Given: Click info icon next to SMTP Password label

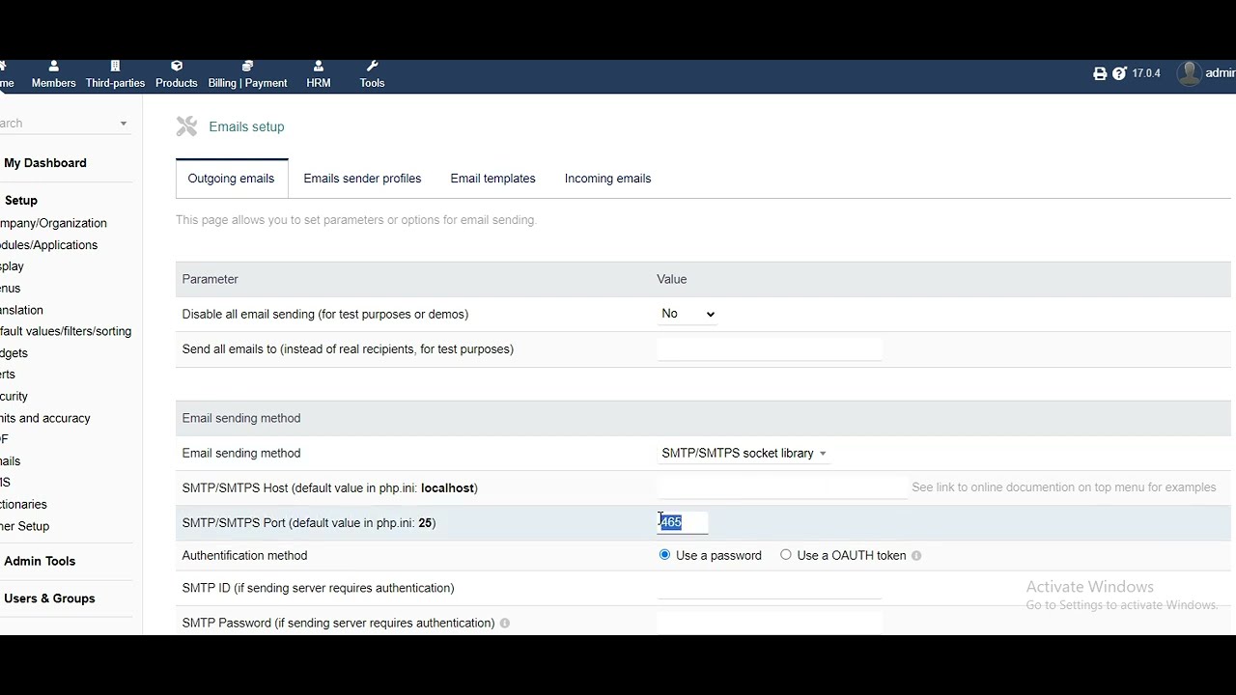Looking at the screenshot, I should coord(505,624).
